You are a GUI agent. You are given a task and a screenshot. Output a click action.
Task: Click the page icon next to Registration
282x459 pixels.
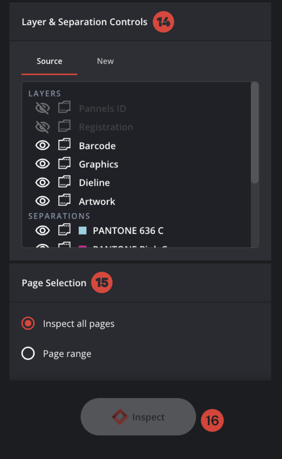64,127
